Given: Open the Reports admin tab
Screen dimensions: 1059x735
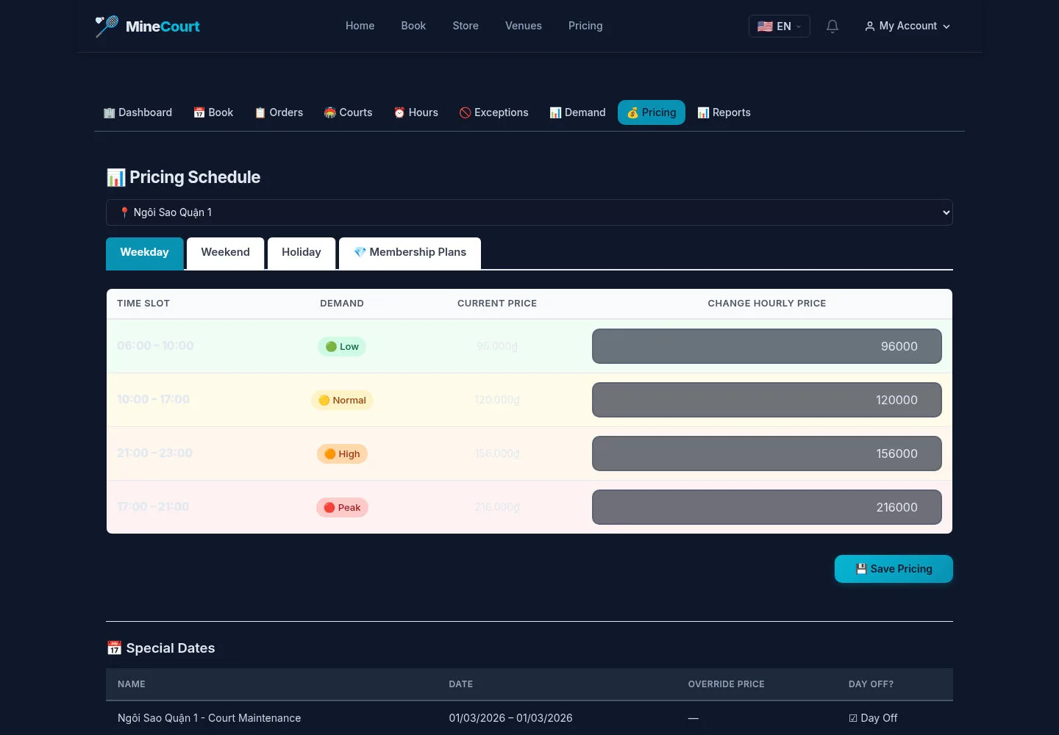Looking at the screenshot, I should (x=724, y=112).
